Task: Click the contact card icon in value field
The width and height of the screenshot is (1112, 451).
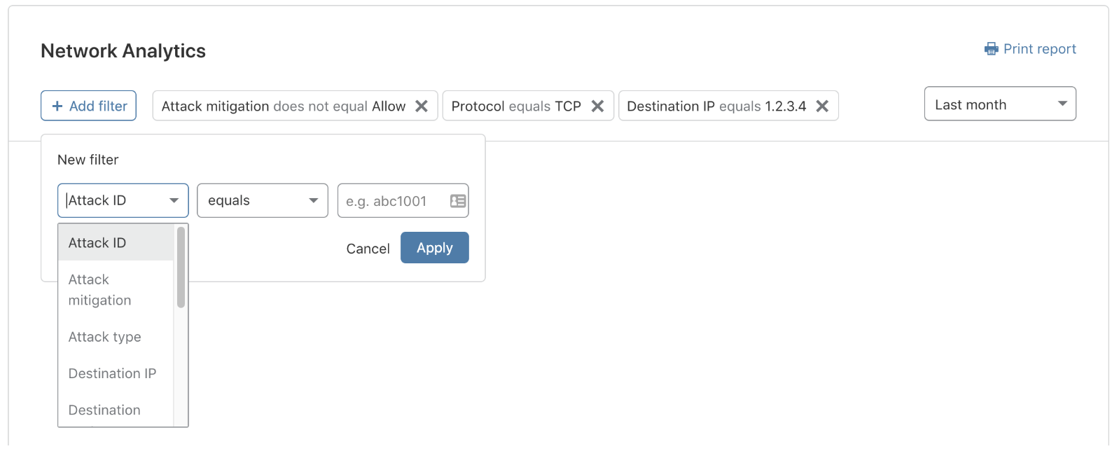Action: 458,201
